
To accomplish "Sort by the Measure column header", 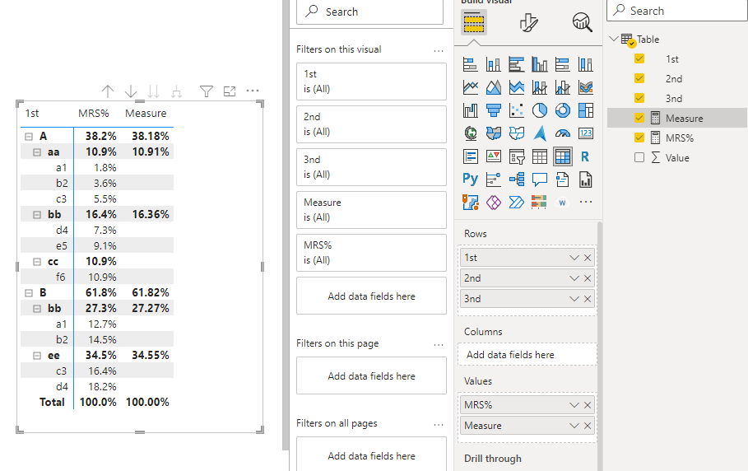I will [x=146, y=113].
